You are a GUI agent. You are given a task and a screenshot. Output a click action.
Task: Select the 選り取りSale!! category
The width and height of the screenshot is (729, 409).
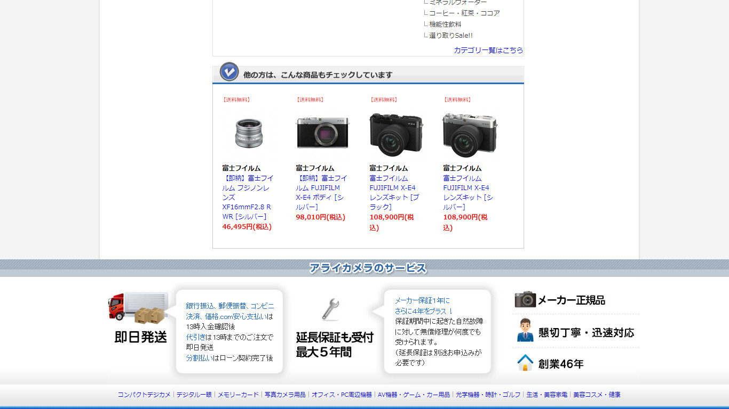[x=451, y=35]
